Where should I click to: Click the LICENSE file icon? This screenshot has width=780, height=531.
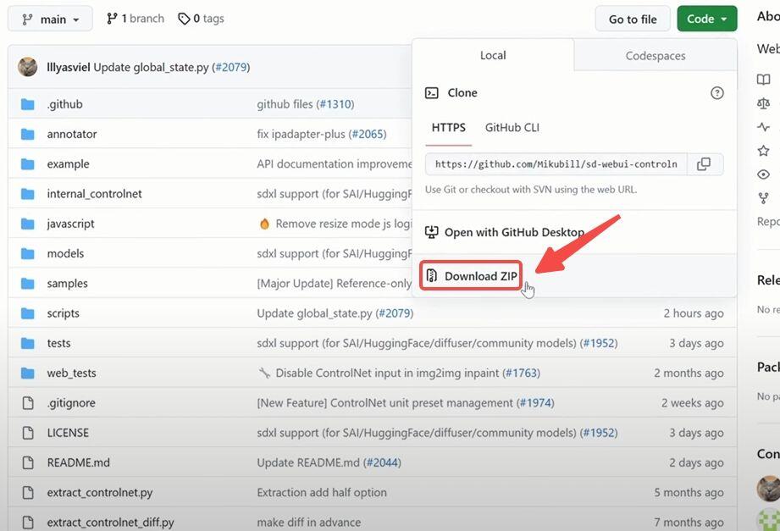(28, 433)
